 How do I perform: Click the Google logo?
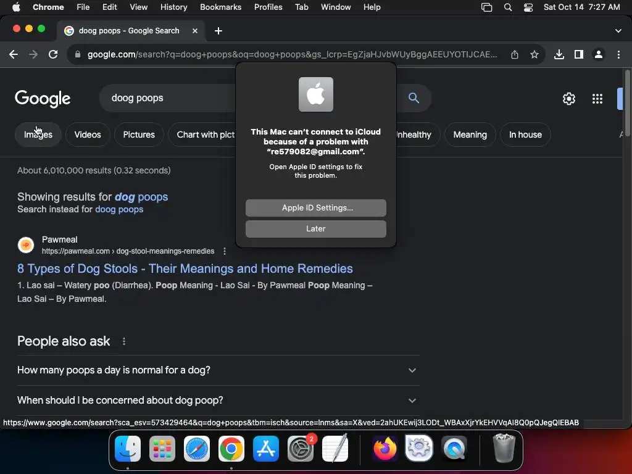tap(43, 98)
